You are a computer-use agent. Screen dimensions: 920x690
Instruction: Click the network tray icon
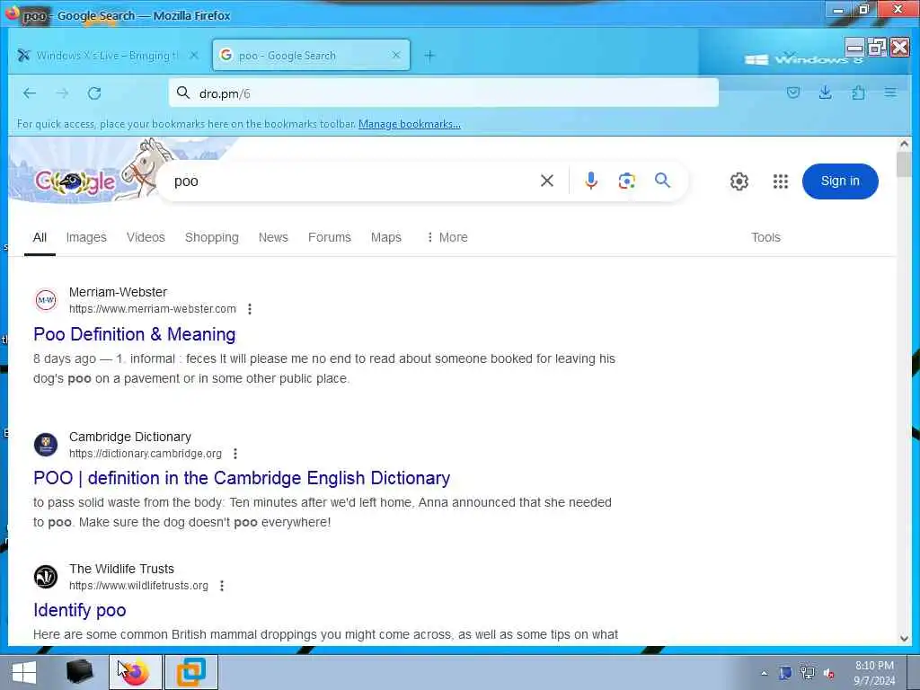pos(808,673)
